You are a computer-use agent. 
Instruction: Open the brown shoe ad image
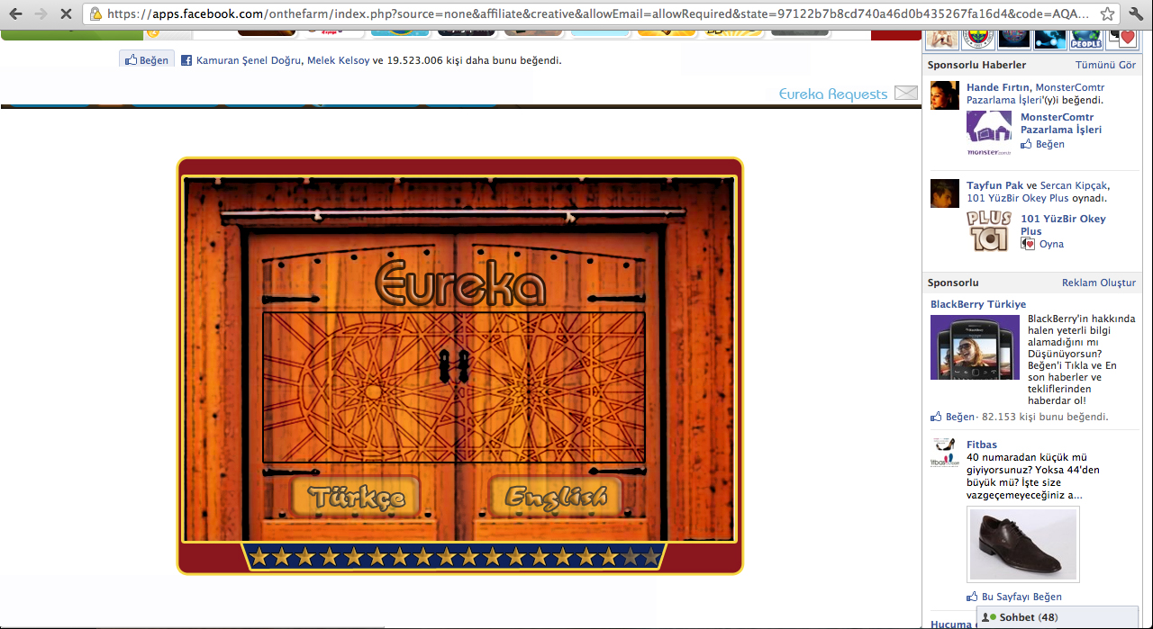[x=1022, y=544]
